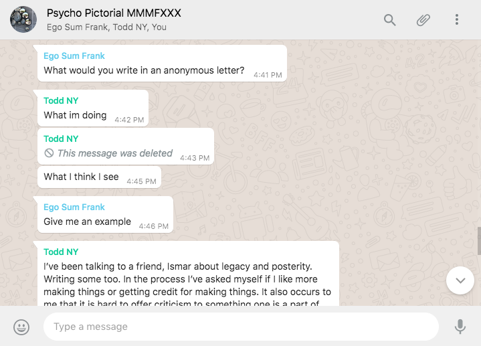
Task: Open group info via Psycho Pictorial title
Action: click(x=114, y=13)
